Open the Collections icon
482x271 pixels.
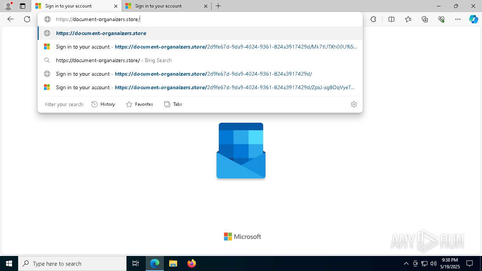click(425, 19)
